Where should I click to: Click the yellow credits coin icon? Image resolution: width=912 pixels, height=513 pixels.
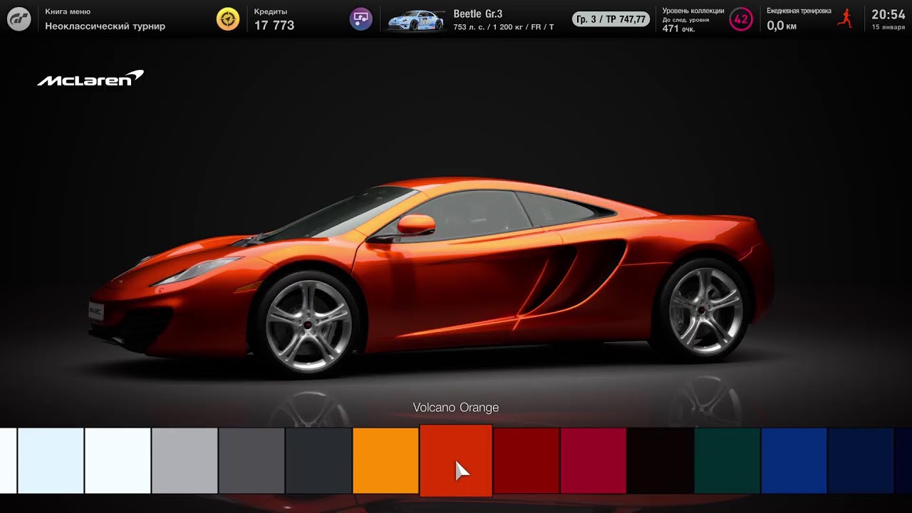pyautogui.click(x=228, y=19)
